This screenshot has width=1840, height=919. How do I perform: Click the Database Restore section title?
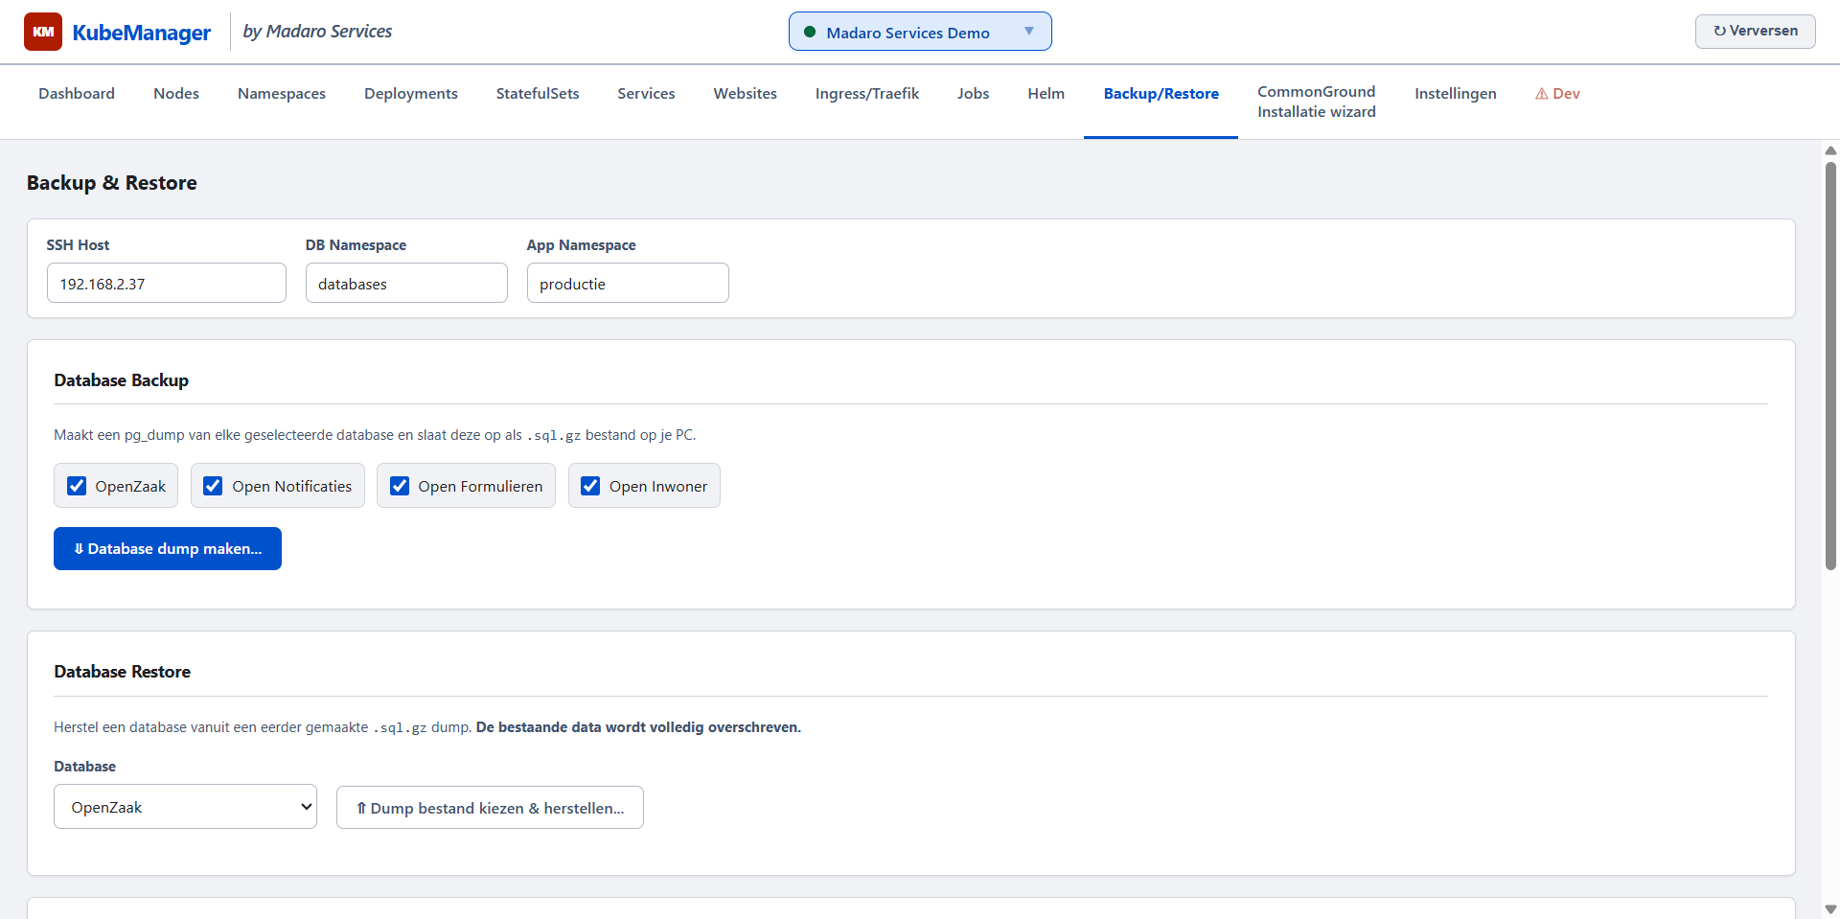(123, 672)
